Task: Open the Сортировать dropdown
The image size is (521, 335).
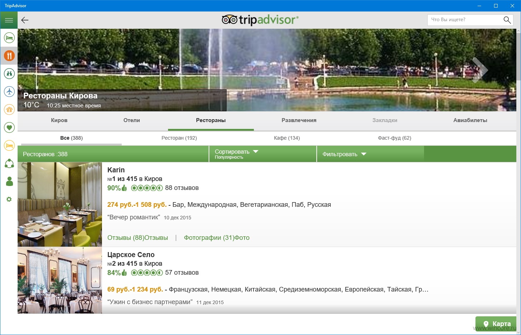Action: [263, 154]
